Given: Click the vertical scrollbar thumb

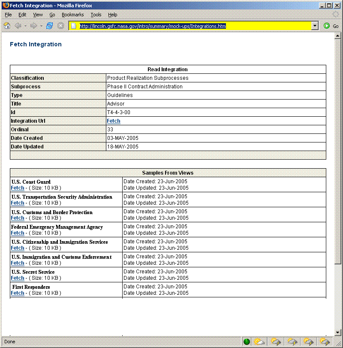Looking at the screenshot, I should [337, 151].
